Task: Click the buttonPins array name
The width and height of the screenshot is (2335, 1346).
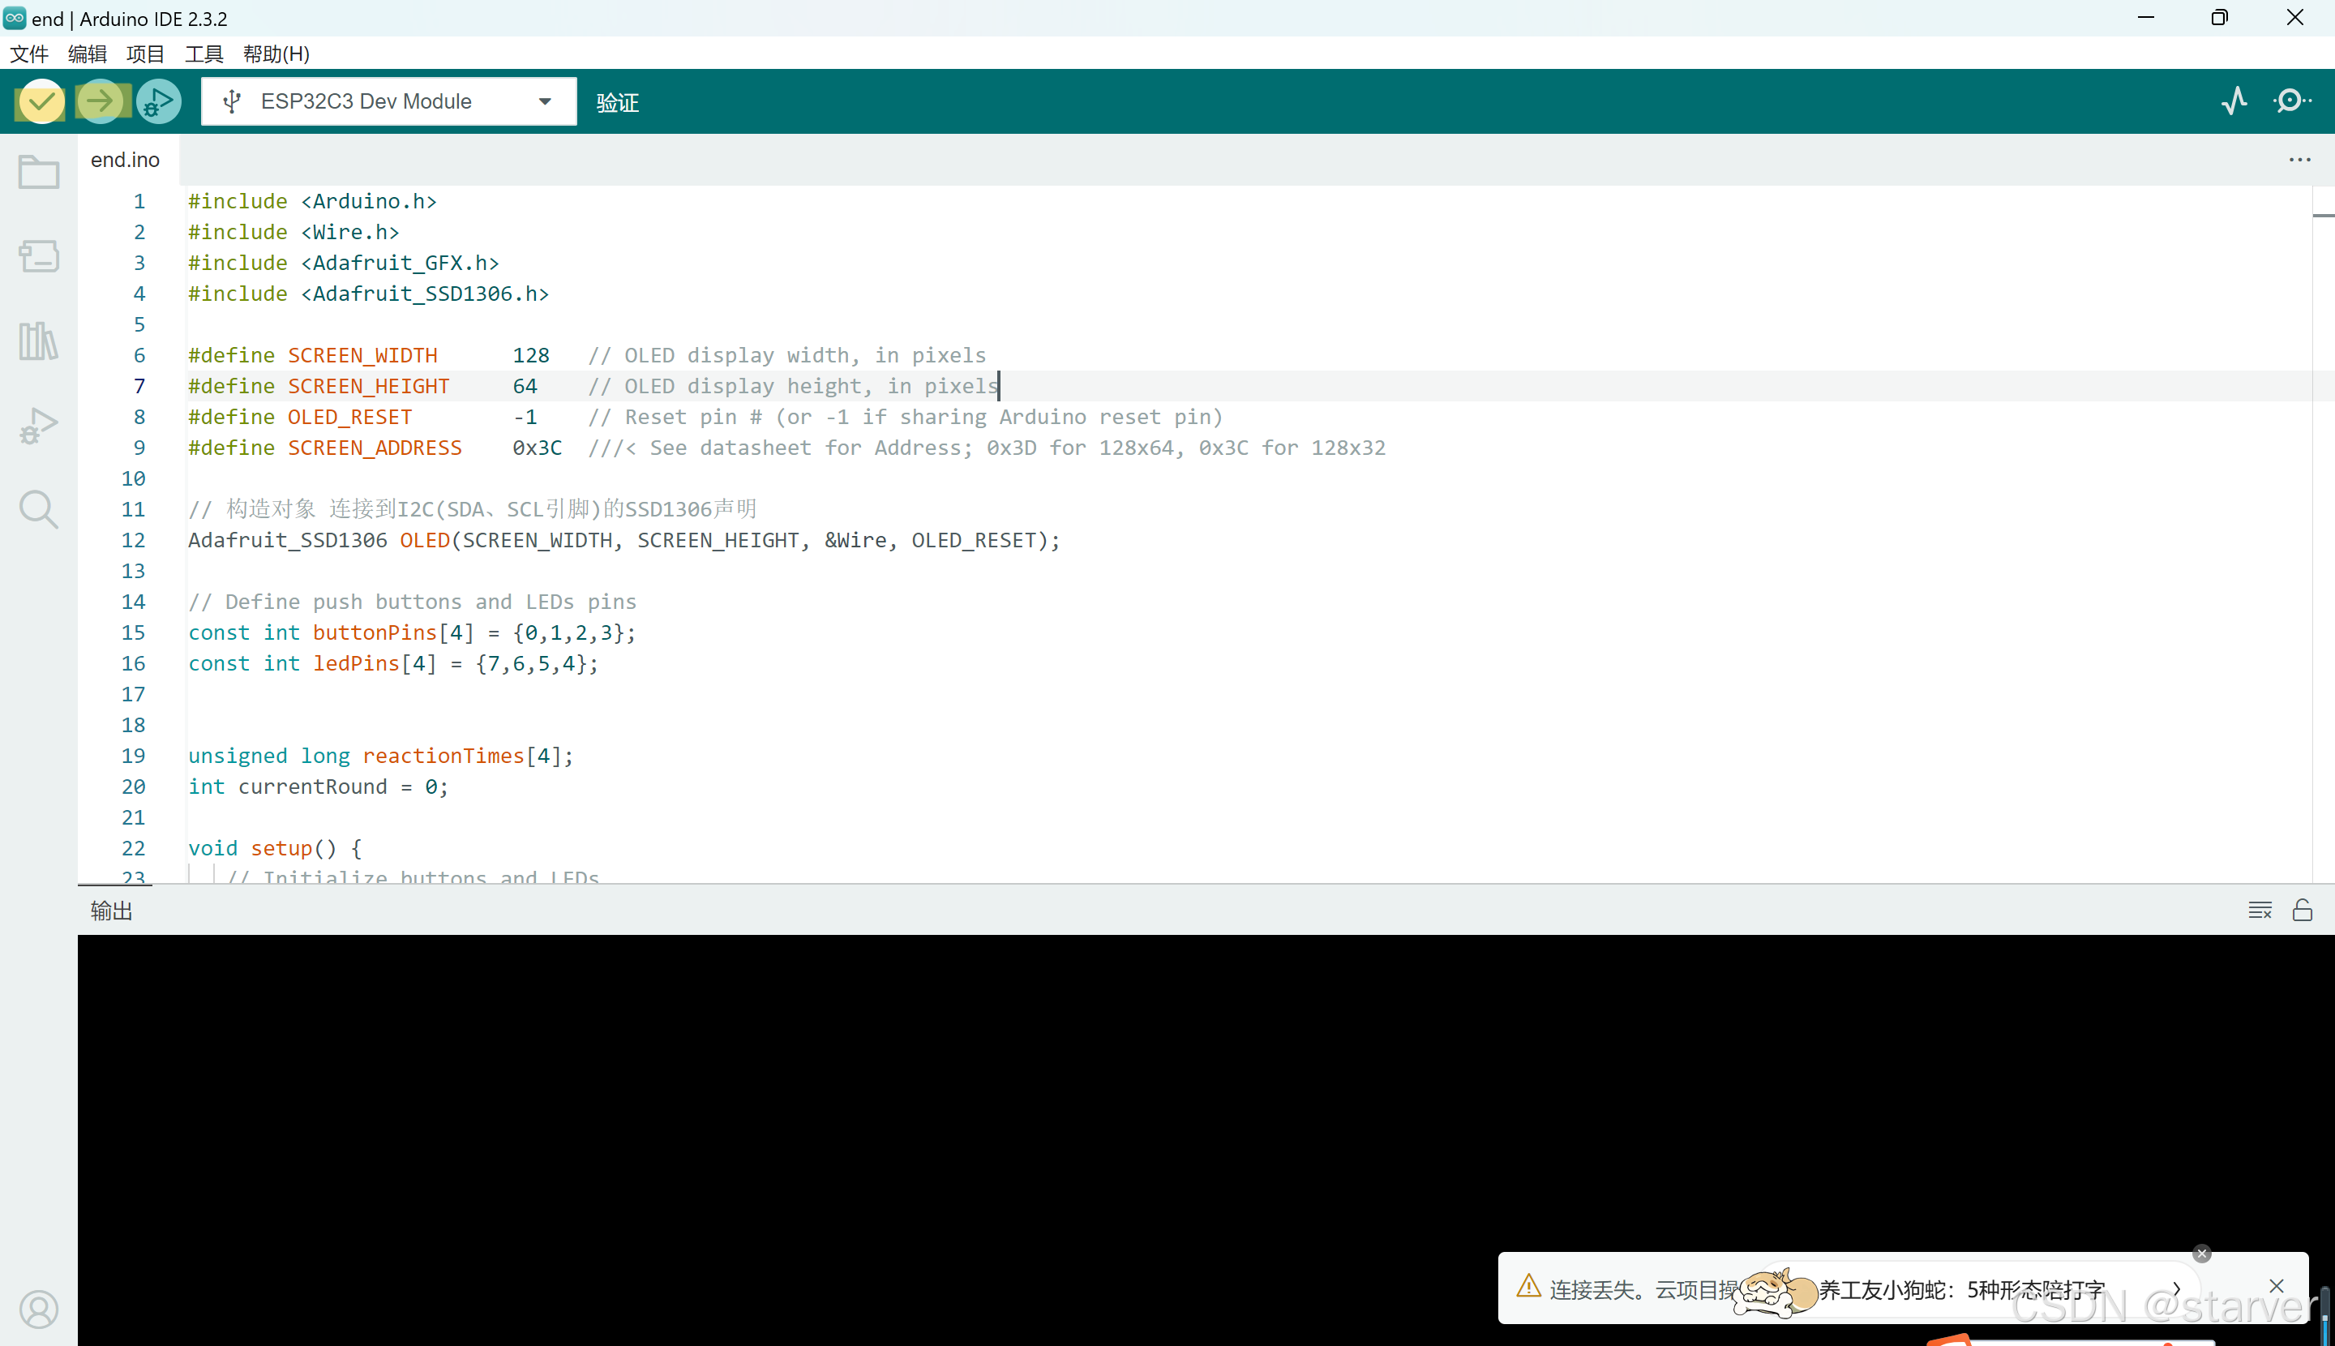Action: pos(375,632)
